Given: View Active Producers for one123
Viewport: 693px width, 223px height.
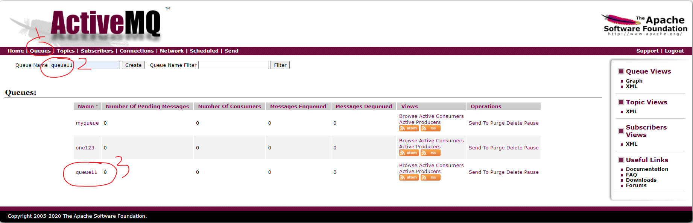Looking at the screenshot, I should point(420,146).
